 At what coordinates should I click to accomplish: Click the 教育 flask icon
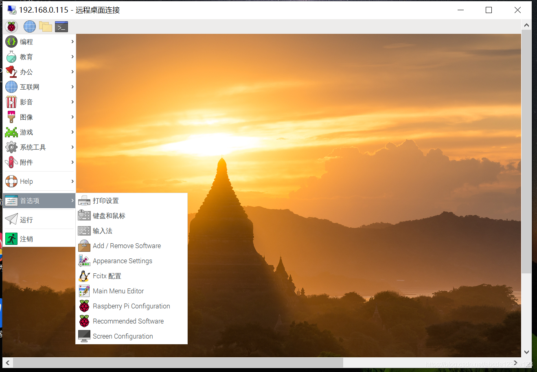click(x=11, y=57)
